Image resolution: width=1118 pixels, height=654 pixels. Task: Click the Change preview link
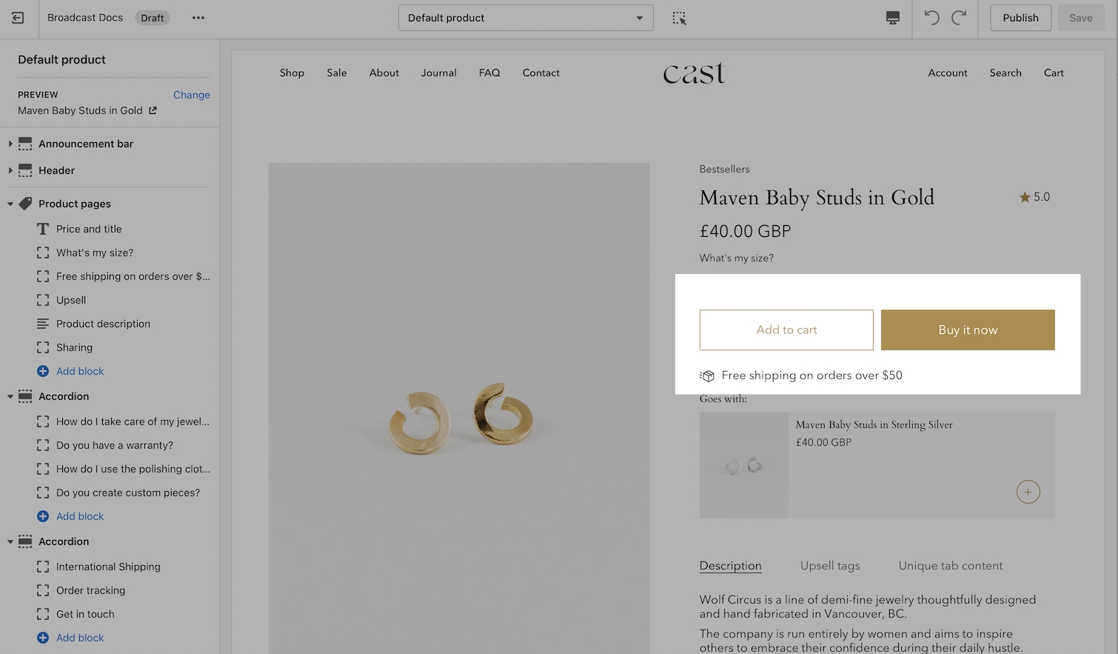tap(191, 95)
